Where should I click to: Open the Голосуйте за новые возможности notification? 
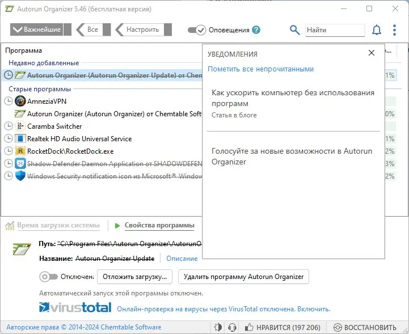[293, 157]
